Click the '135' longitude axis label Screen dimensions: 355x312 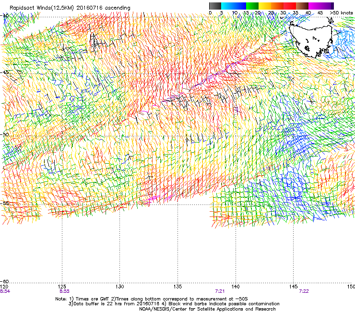point(177,287)
